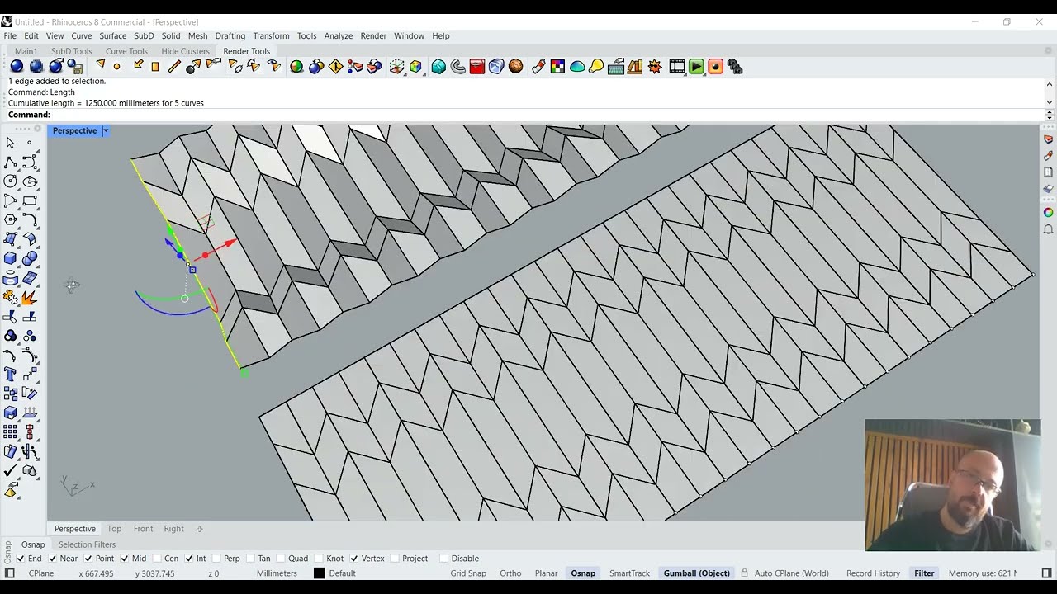Open the CPlane coordinate mode selector
The width and height of the screenshot is (1057, 594).
(x=41, y=573)
